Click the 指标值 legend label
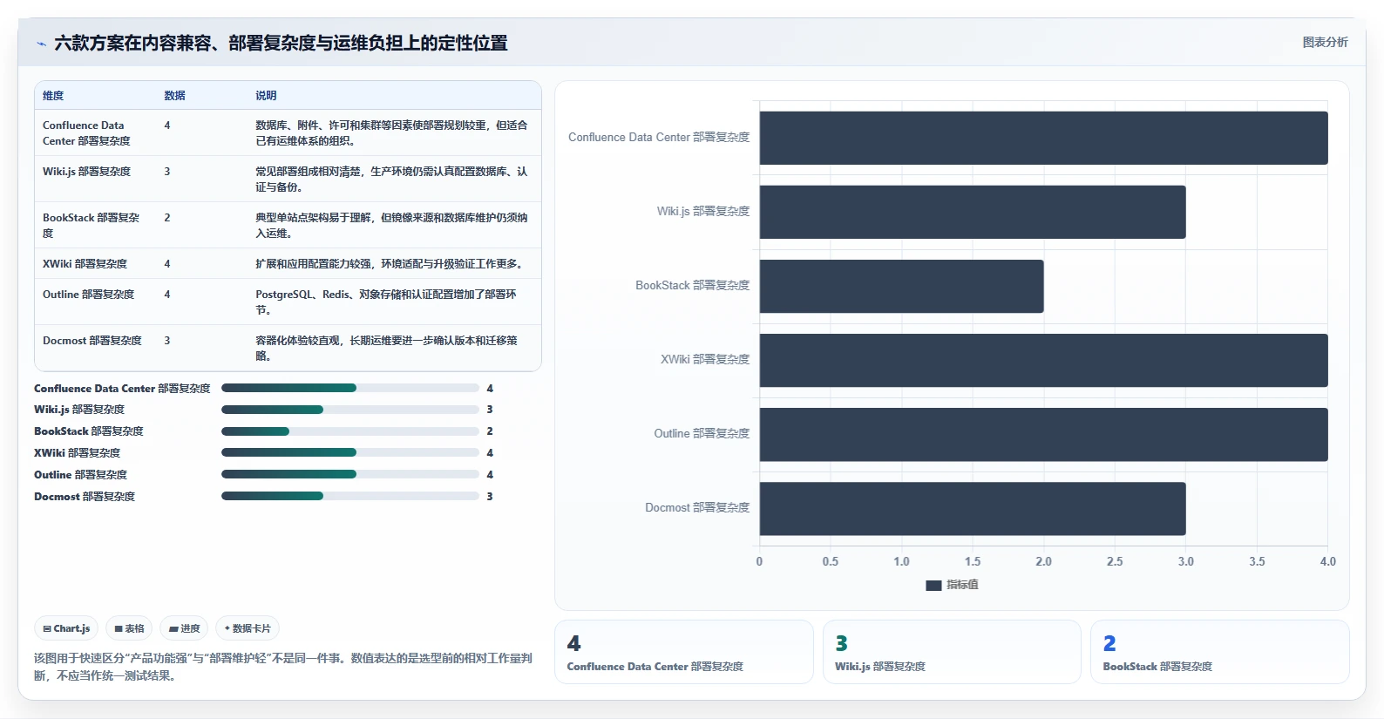 [x=962, y=586]
